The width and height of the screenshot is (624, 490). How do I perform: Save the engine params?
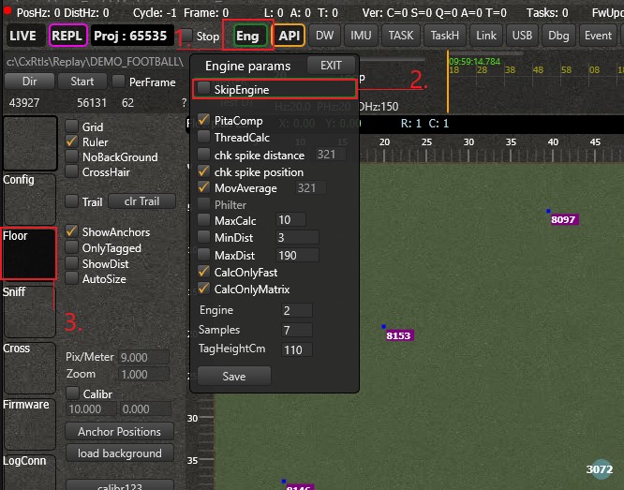coord(234,376)
